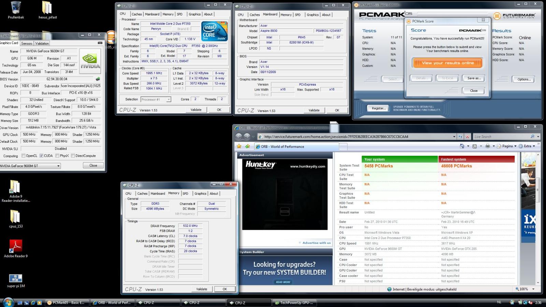Click PCMark05 Options... button
Viewport: 546px width, 307px height.
click(524, 79)
